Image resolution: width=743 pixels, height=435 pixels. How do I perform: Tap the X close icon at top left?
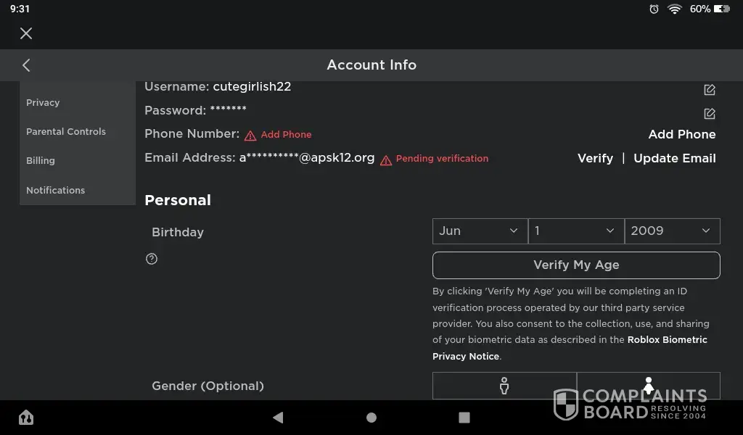coord(26,33)
